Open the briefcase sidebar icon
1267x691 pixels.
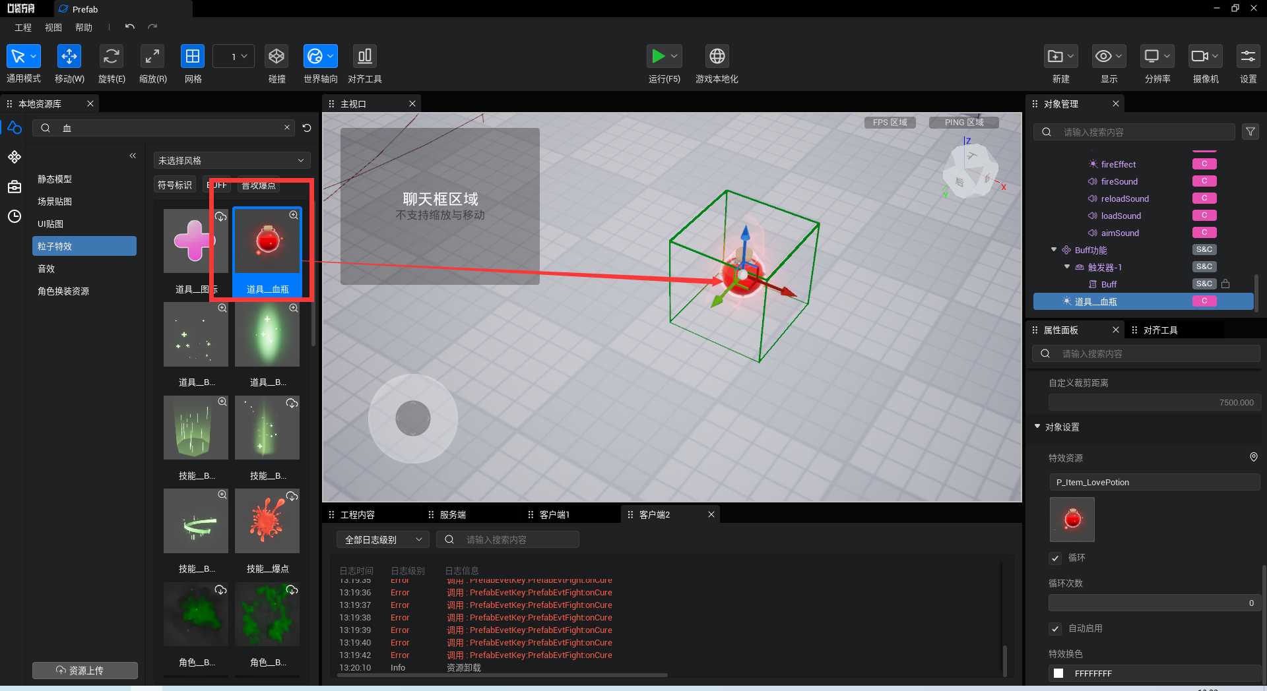pyautogui.click(x=15, y=187)
